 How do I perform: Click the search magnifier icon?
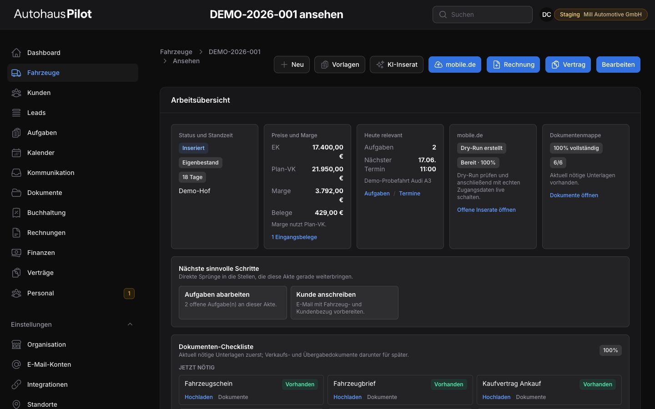click(443, 15)
